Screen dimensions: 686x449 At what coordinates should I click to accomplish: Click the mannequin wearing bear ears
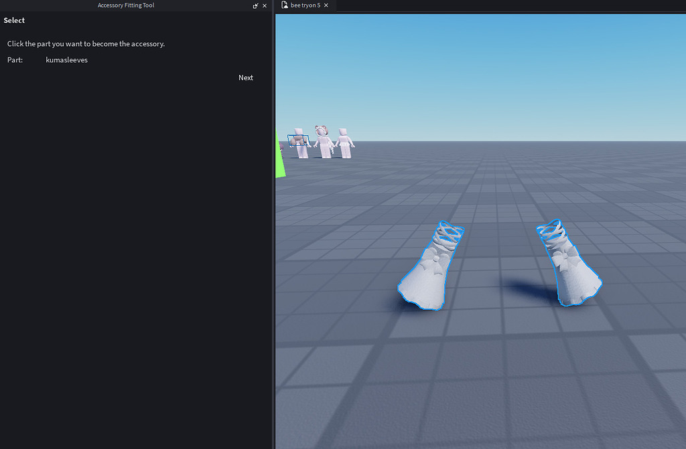tap(324, 142)
